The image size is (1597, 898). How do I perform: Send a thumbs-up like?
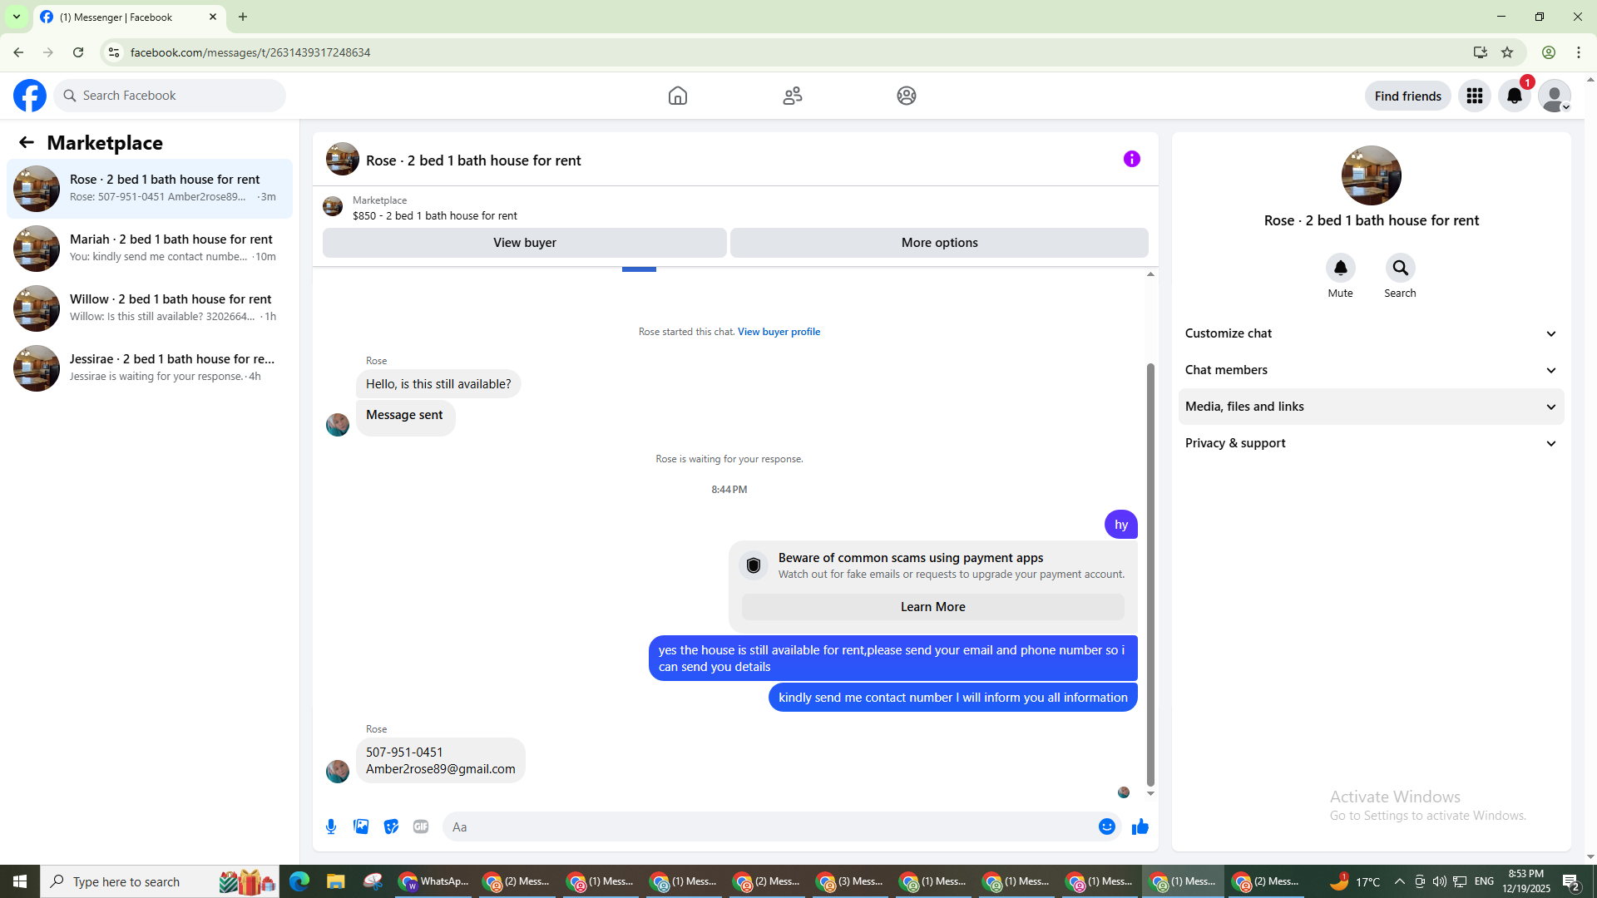point(1140,826)
